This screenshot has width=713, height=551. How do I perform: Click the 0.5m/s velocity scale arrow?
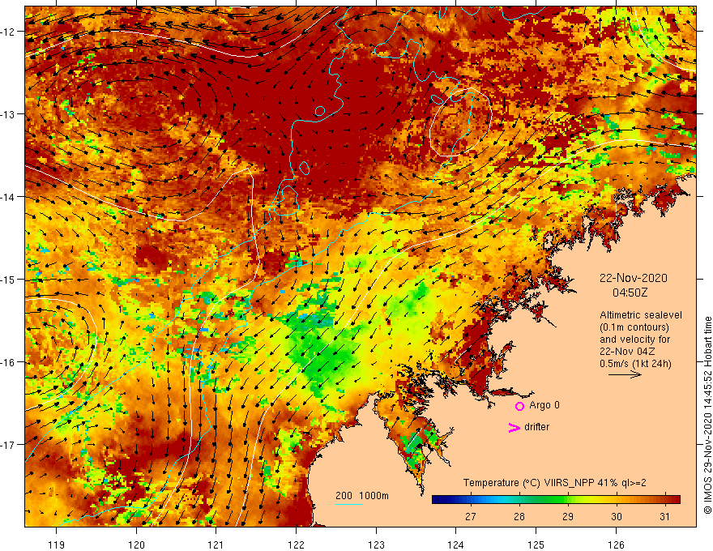[x=625, y=374]
